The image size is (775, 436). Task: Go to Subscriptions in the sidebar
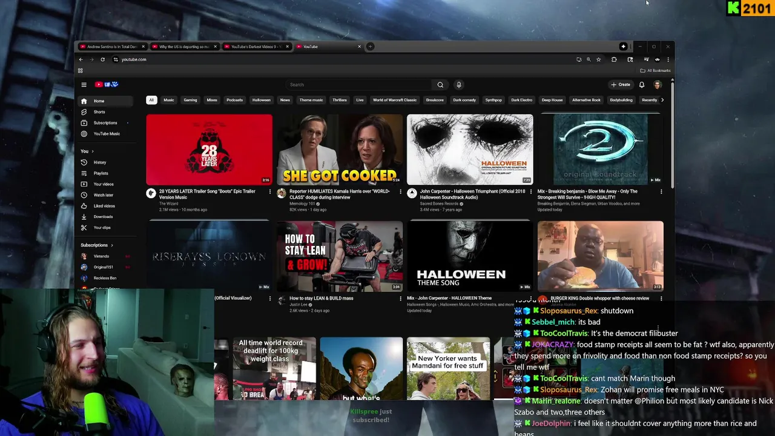coord(105,123)
